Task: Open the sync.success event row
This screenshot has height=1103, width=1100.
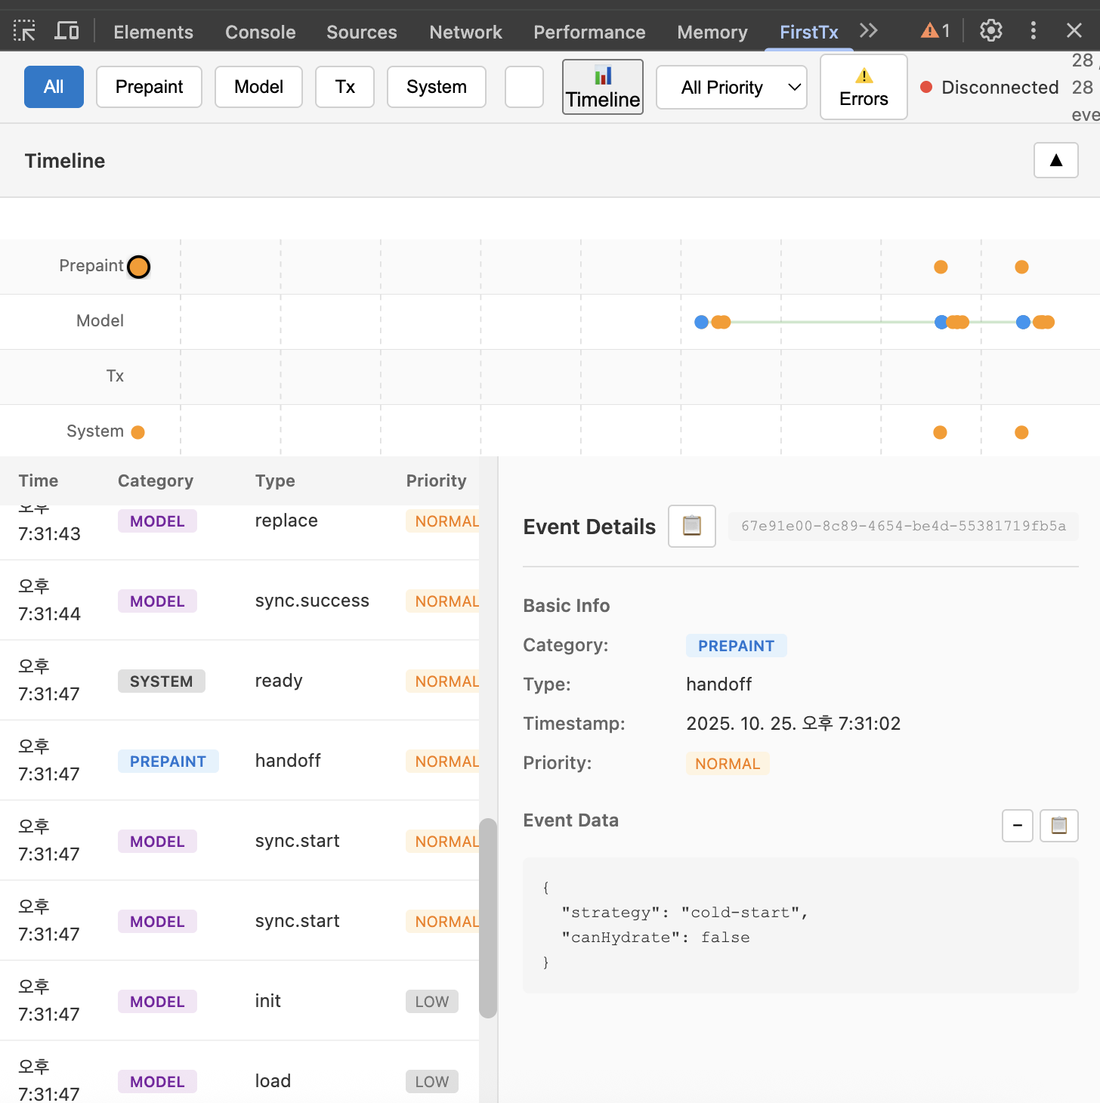Action: [239, 601]
